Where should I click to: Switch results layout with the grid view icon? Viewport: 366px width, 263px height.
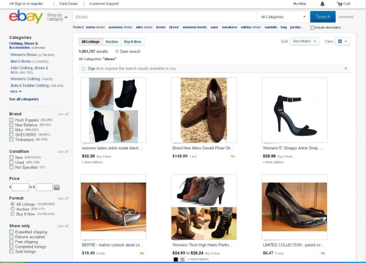(343, 41)
